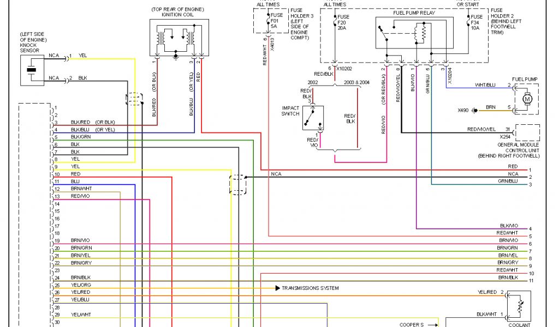
Task: Select the ignition coil winding symbol
Action: pos(175,38)
